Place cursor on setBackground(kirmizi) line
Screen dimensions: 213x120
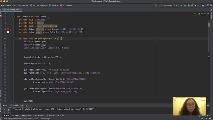[37, 64]
